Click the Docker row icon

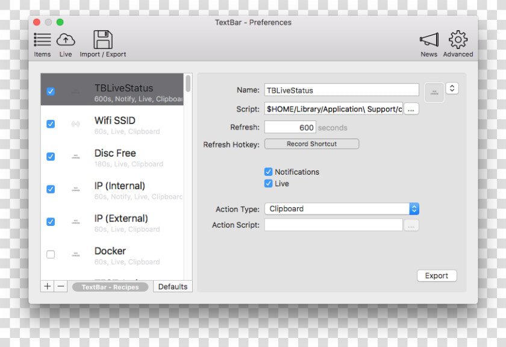click(x=75, y=255)
